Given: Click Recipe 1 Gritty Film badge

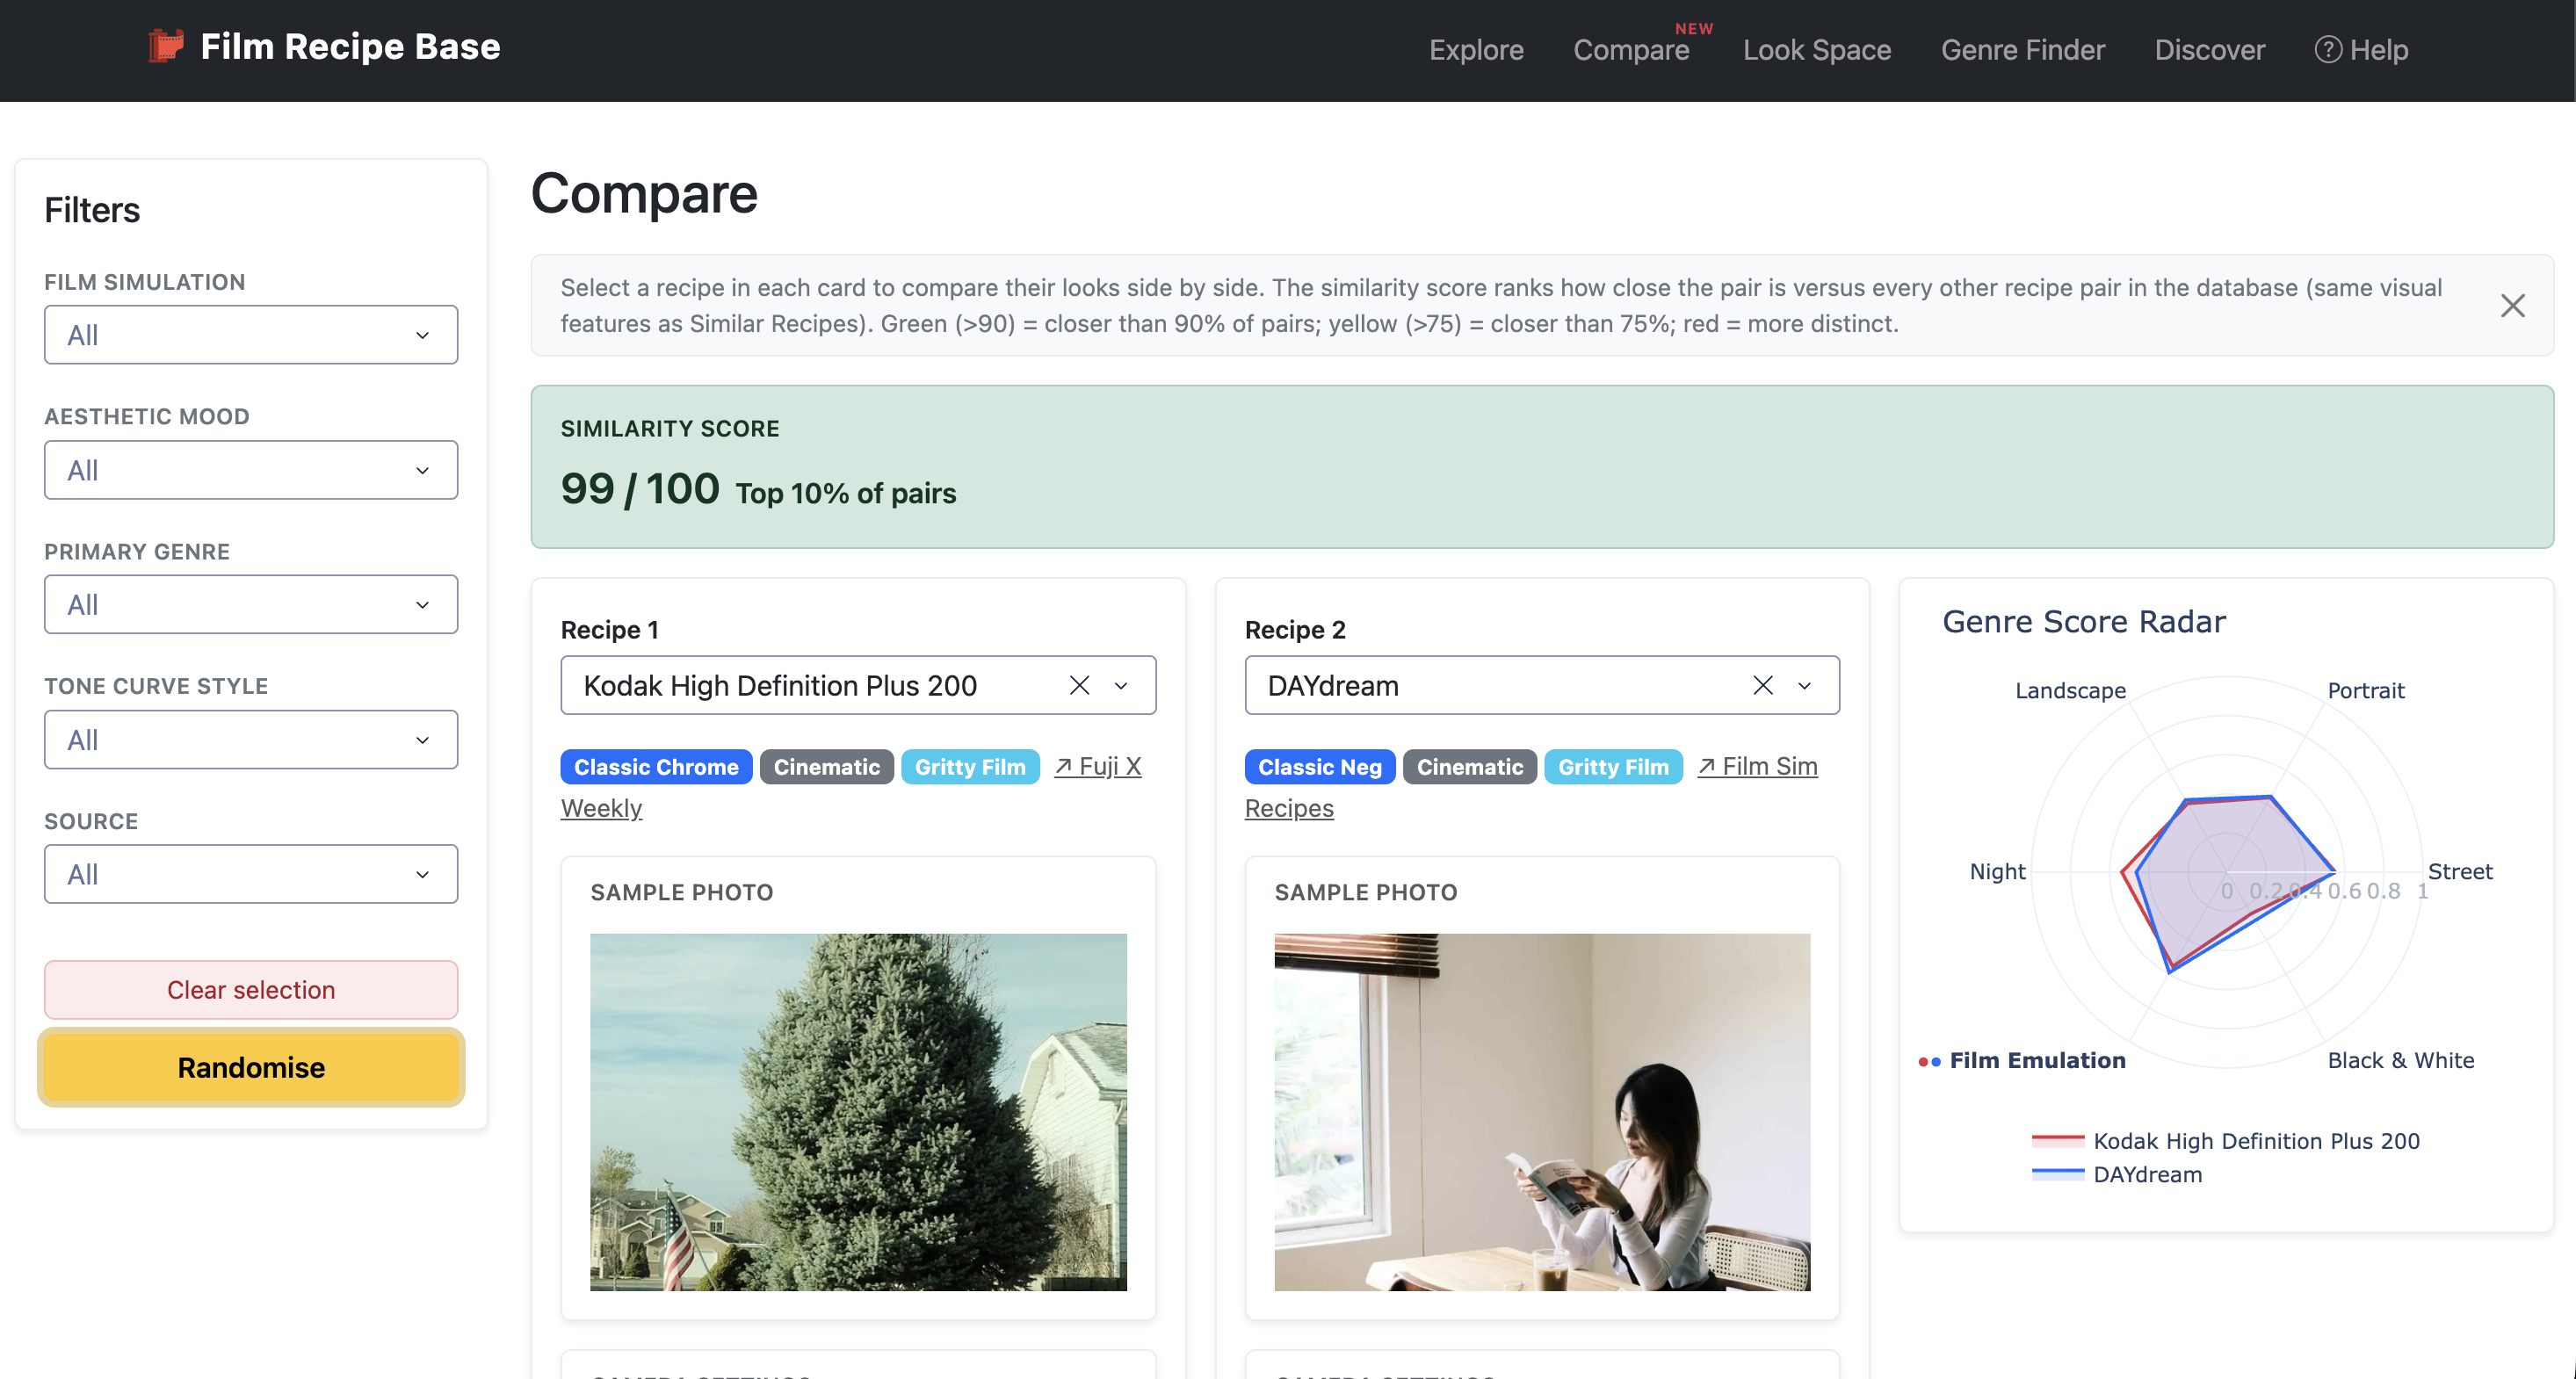Looking at the screenshot, I should (x=970, y=767).
